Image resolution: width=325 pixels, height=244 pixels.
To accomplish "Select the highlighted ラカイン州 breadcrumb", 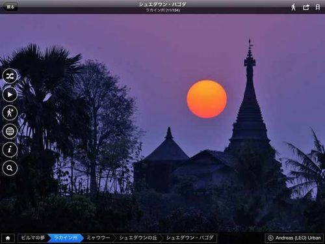I will pos(66,238).
